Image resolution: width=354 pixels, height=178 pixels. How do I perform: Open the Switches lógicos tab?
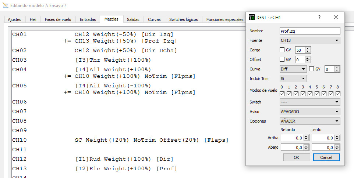coord(183,19)
